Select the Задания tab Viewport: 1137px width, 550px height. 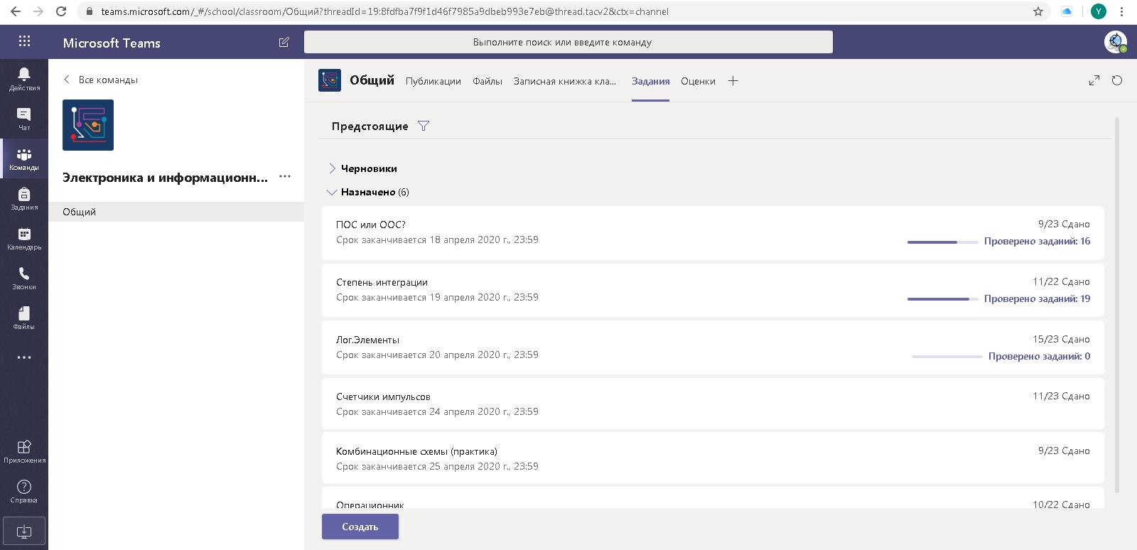click(x=651, y=81)
